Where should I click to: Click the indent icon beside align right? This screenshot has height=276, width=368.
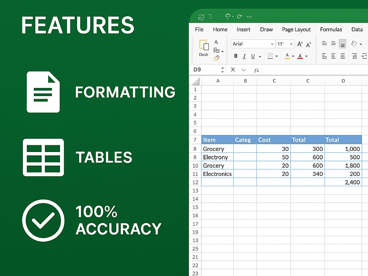tap(355, 56)
